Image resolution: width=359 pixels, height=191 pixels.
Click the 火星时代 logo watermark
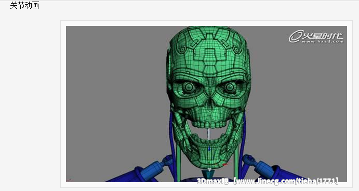(316, 37)
